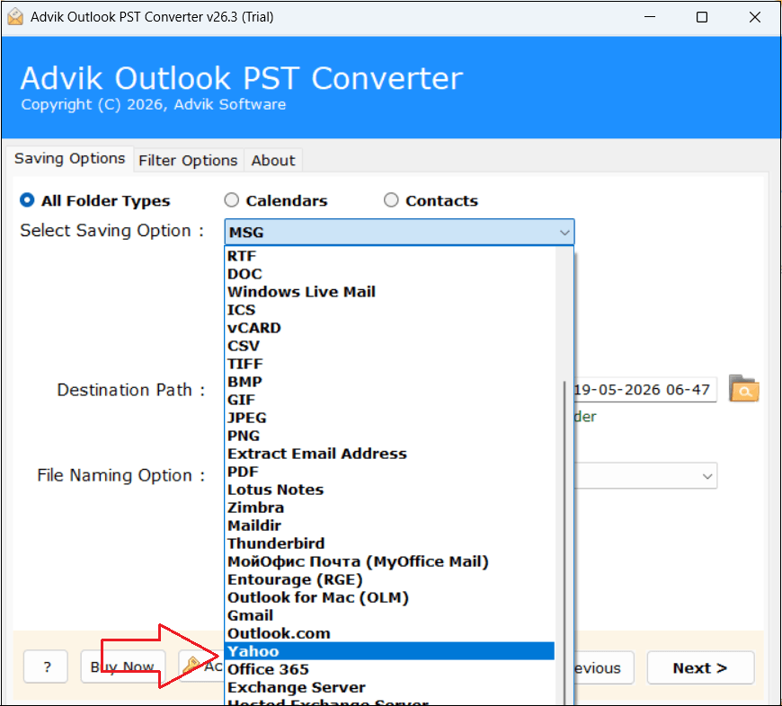Switch to the Saving Options tab
This screenshot has width=782, height=706.
click(70, 159)
